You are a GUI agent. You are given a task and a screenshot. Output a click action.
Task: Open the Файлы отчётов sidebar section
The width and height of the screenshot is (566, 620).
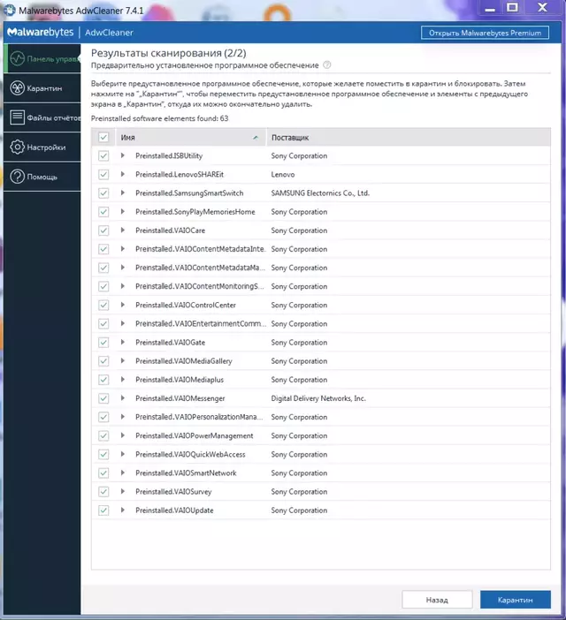pos(42,117)
